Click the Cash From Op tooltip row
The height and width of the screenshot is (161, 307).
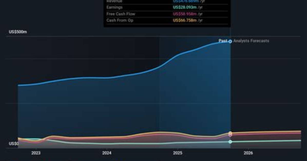[167, 20]
